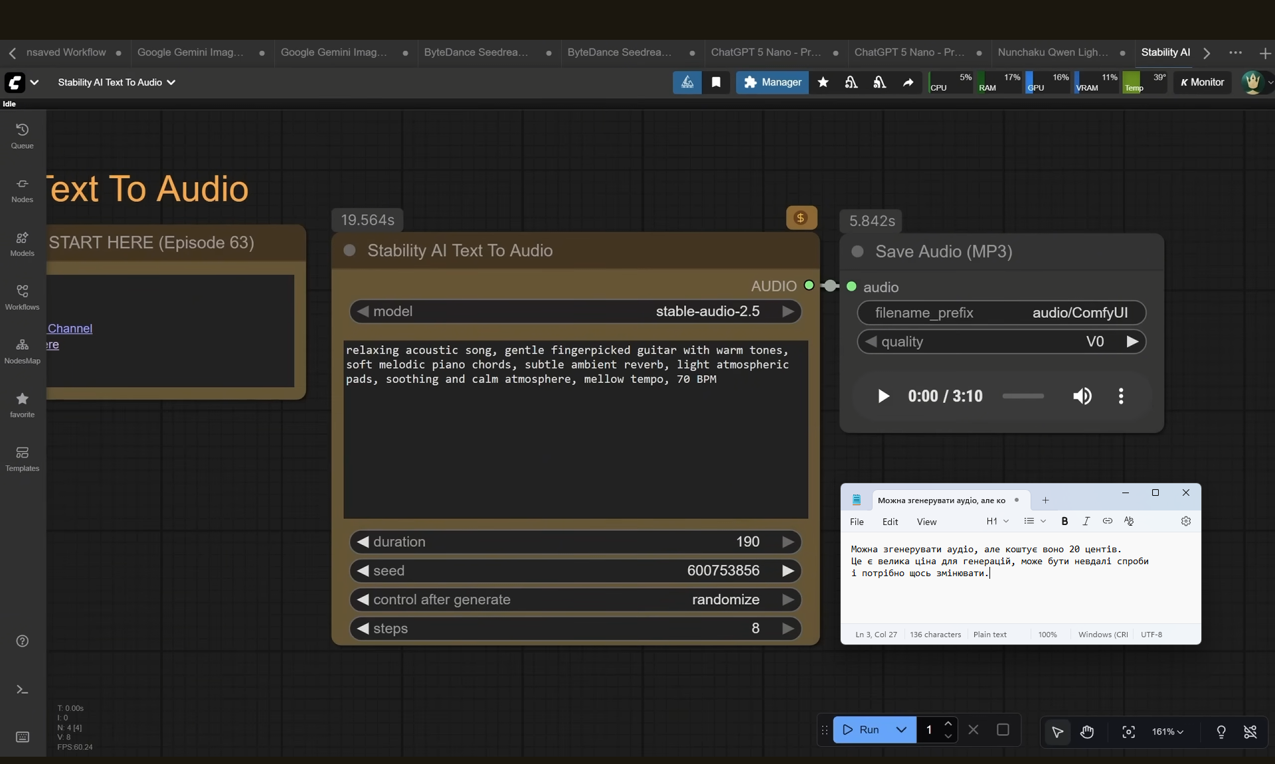Viewport: 1275px width, 764px height.
Task: Open the Queue sidebar panel
Action: pos(22,135)
